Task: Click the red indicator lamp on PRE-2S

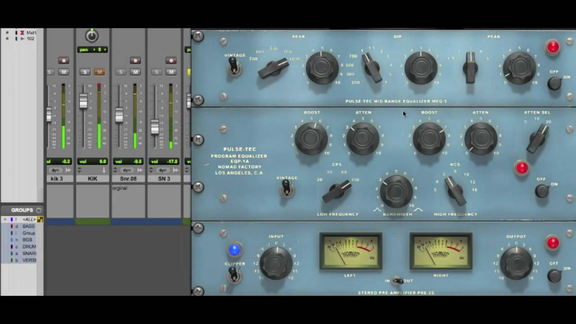Action: (x=553, y=243)
